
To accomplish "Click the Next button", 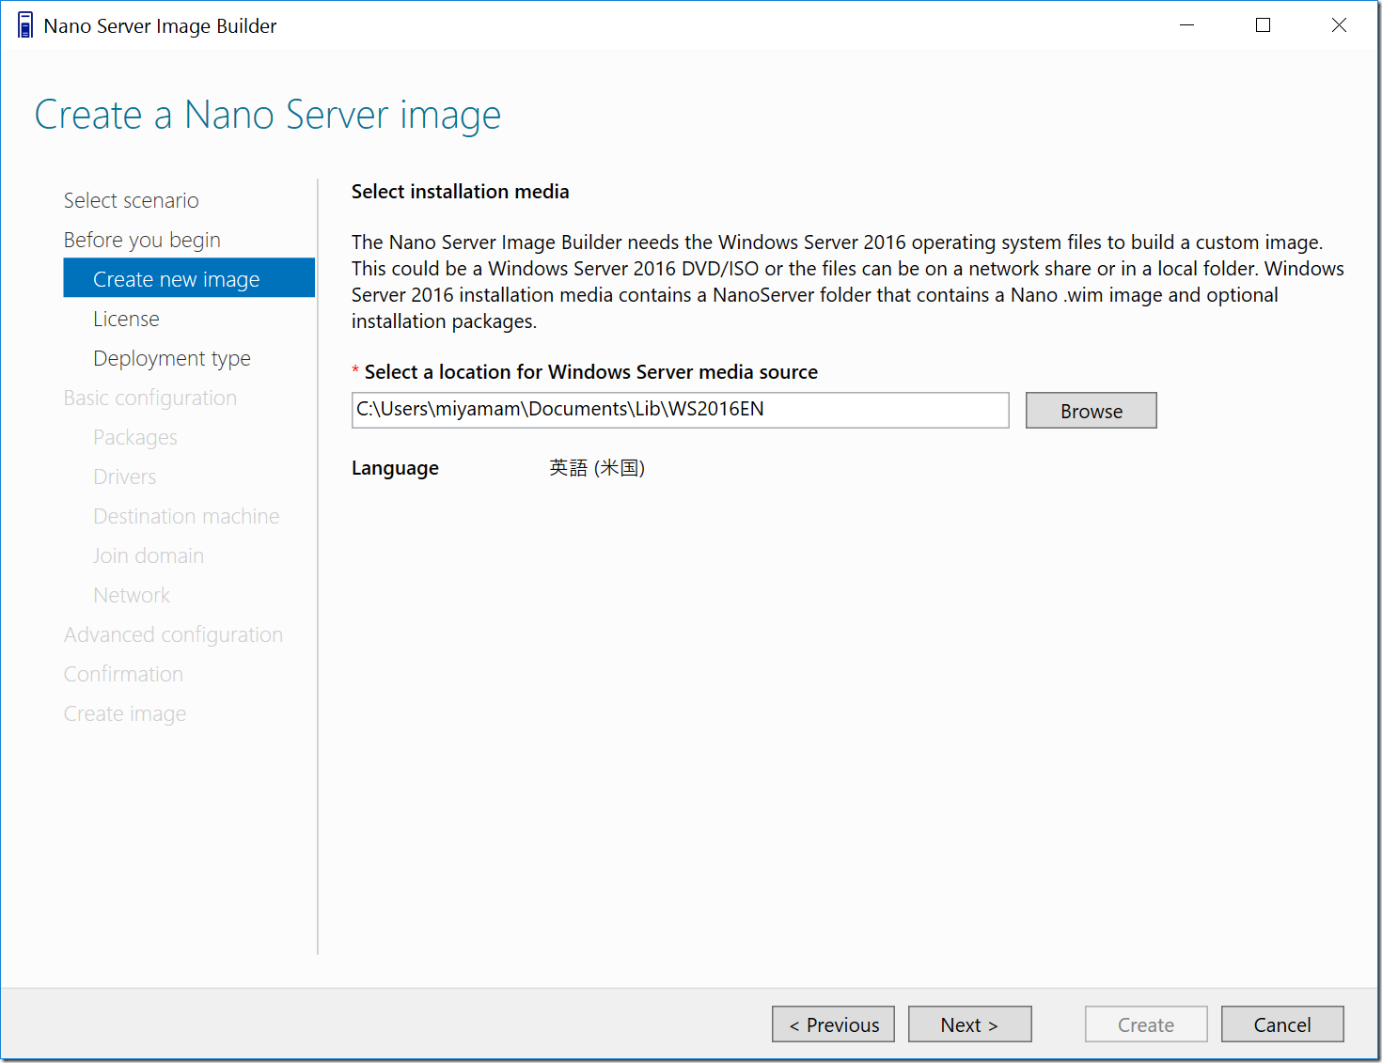I will point(969,1024).
